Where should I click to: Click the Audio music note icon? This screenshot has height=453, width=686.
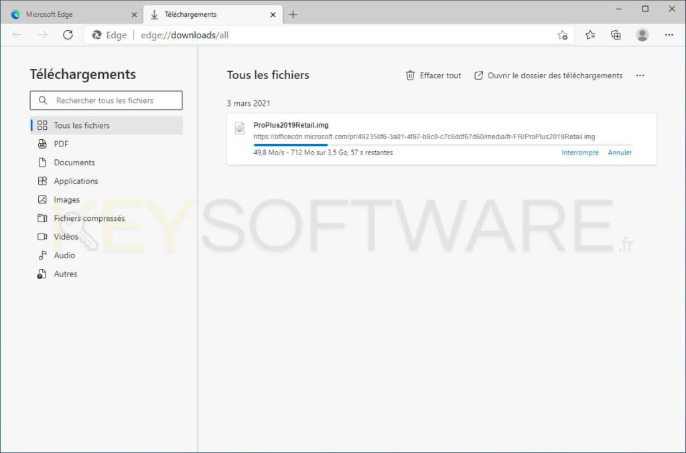(42, 255)
